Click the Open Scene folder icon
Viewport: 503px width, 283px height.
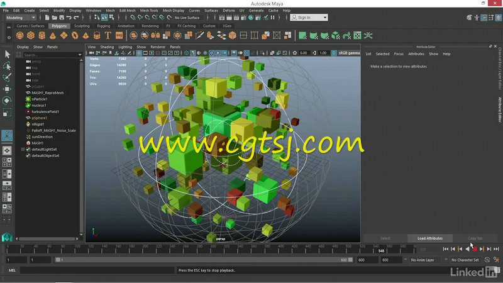coord(54,18)
